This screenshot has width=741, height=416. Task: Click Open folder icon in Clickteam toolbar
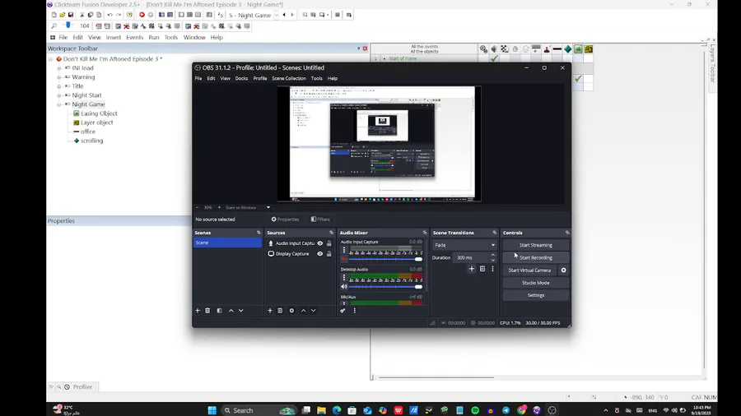(x=62, y=15)
